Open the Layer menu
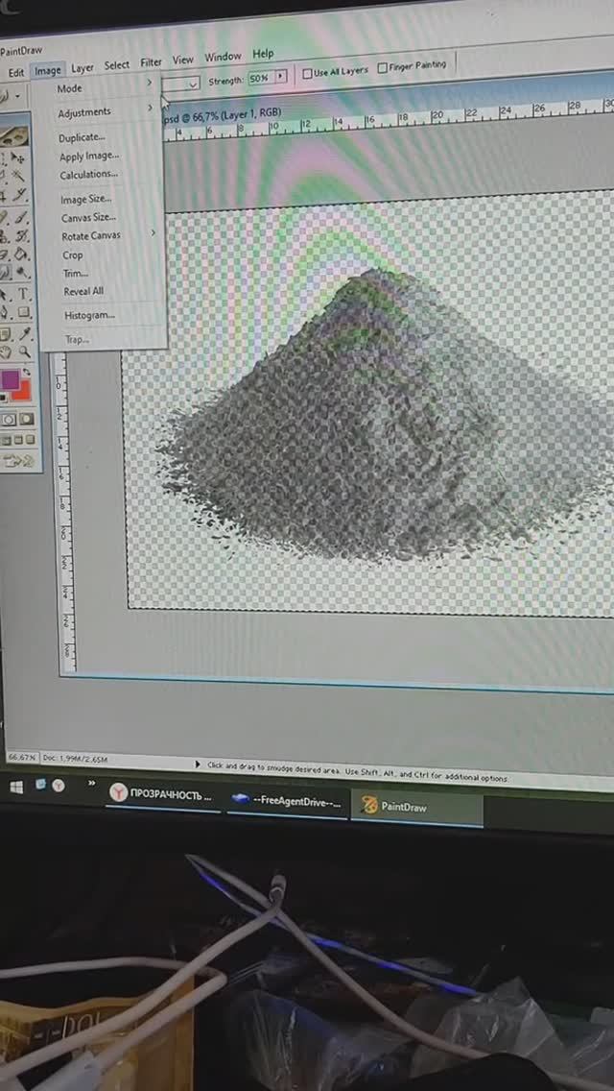This screenshot has width=614, height=1091. pyautogui.click(x=83, y=67)
